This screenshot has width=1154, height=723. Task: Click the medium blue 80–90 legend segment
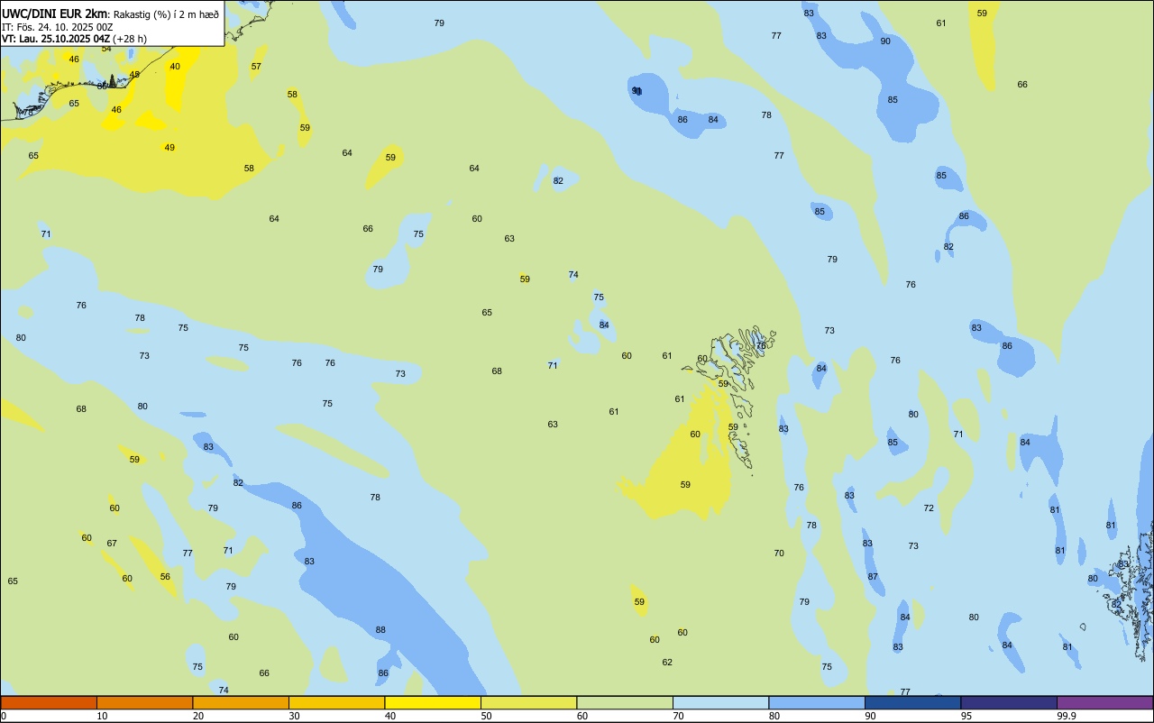pyautogui.click(x=817, y=702)
